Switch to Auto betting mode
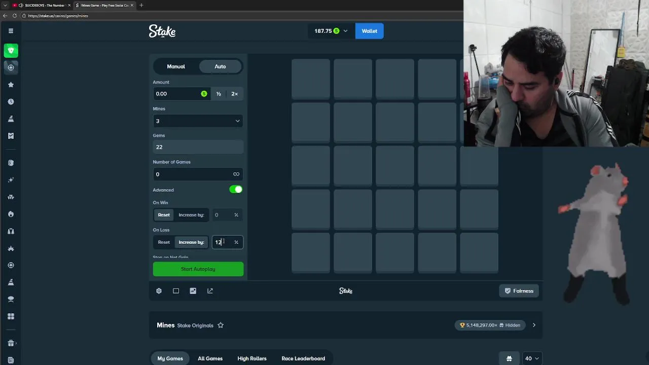Viewport: 649px width, 365px height. 220,66
